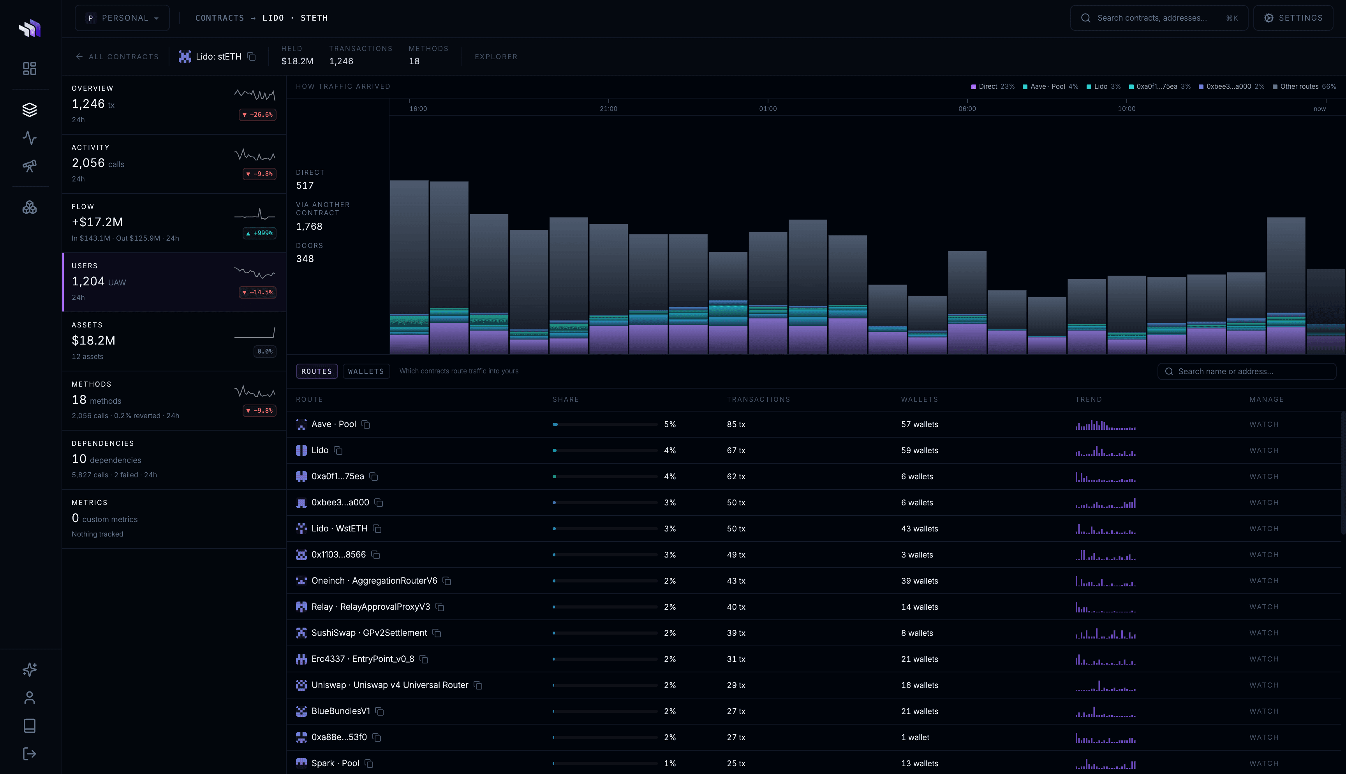Screen dimensions: 1346x774
Task: Expand the Dependencies metric card
Action: point(174,460)
